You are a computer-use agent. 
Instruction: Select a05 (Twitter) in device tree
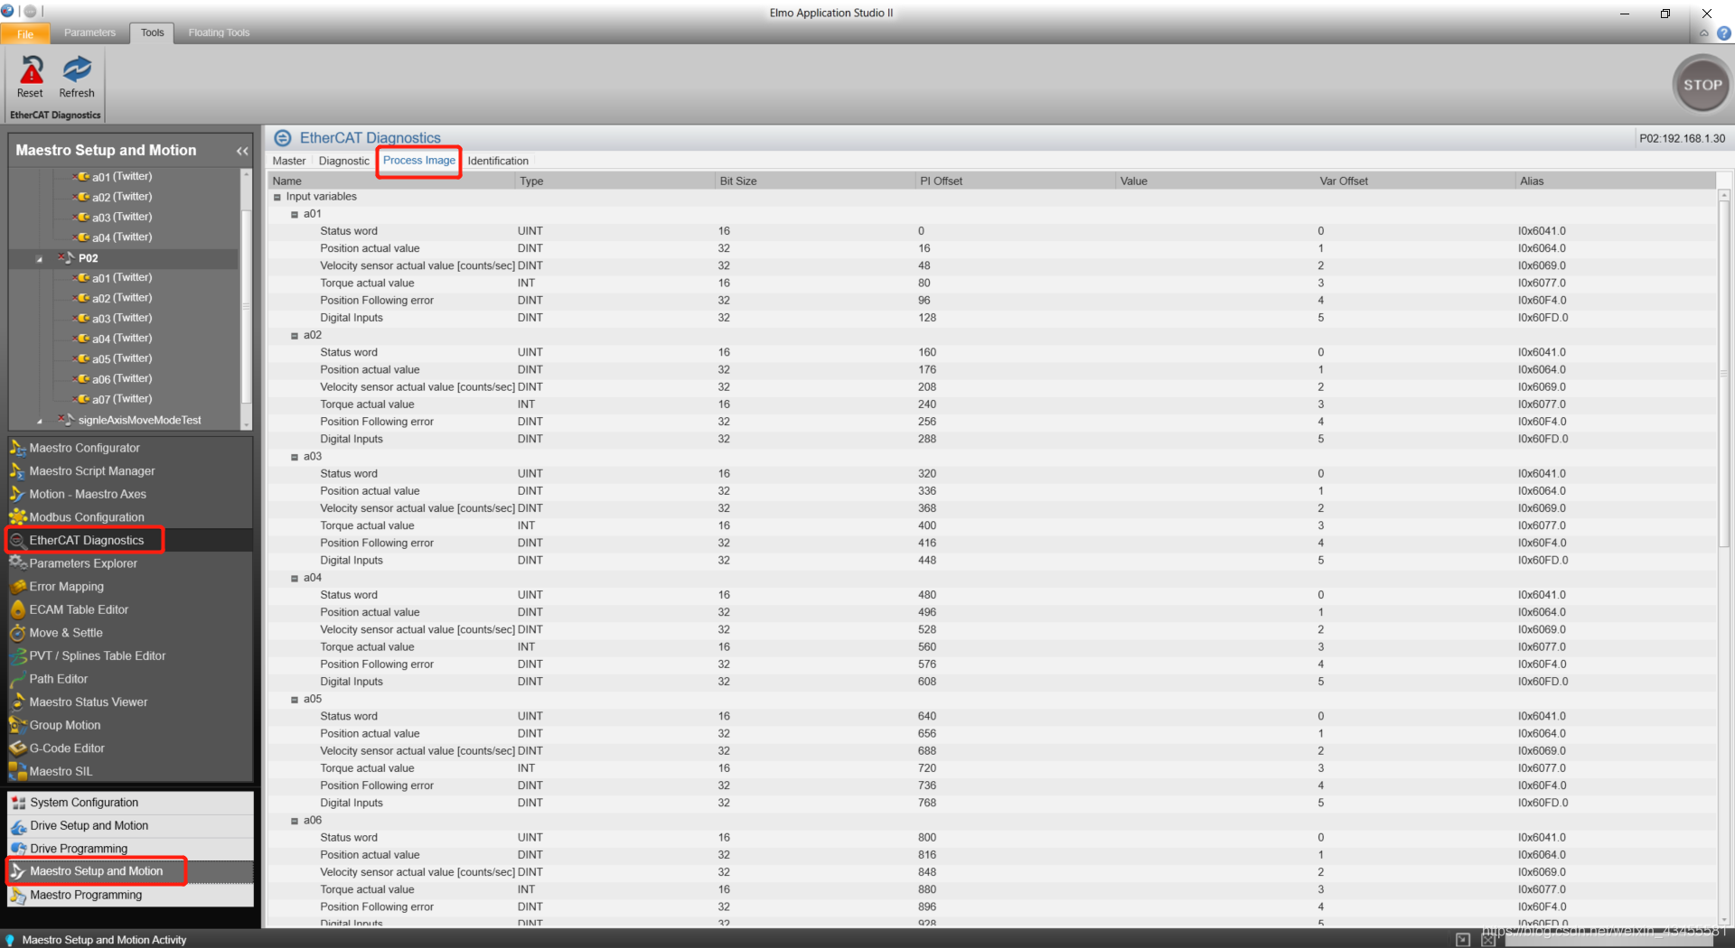click(x=121, y=358)
